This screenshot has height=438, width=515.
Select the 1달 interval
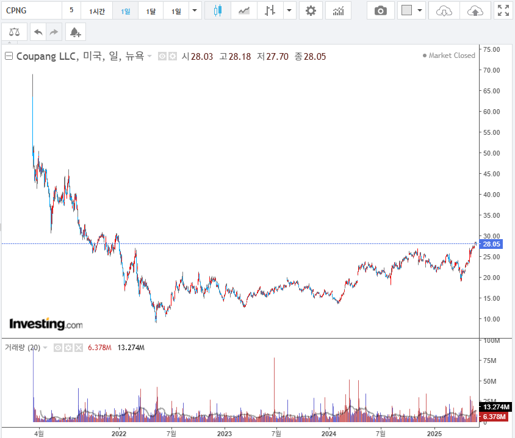point(151,11)
